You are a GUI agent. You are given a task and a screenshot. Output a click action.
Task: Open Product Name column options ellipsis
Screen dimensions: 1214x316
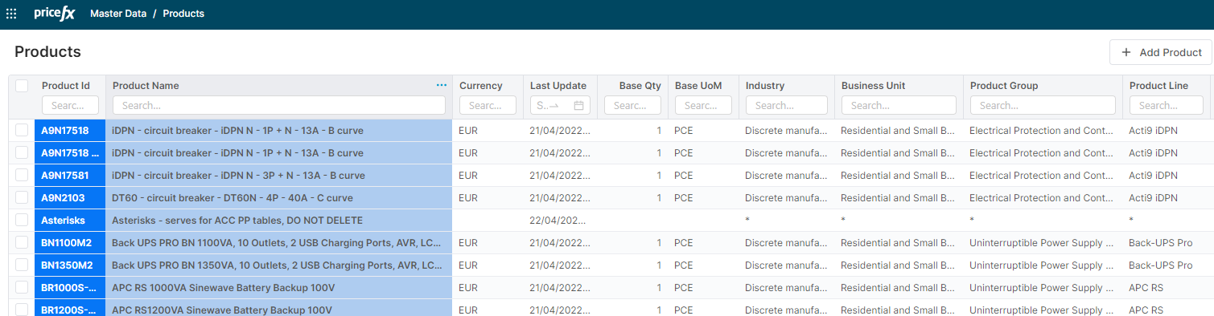tap(441, 85)
